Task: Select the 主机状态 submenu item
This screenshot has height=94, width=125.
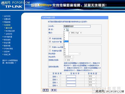Action: click(x=9, y=34)
